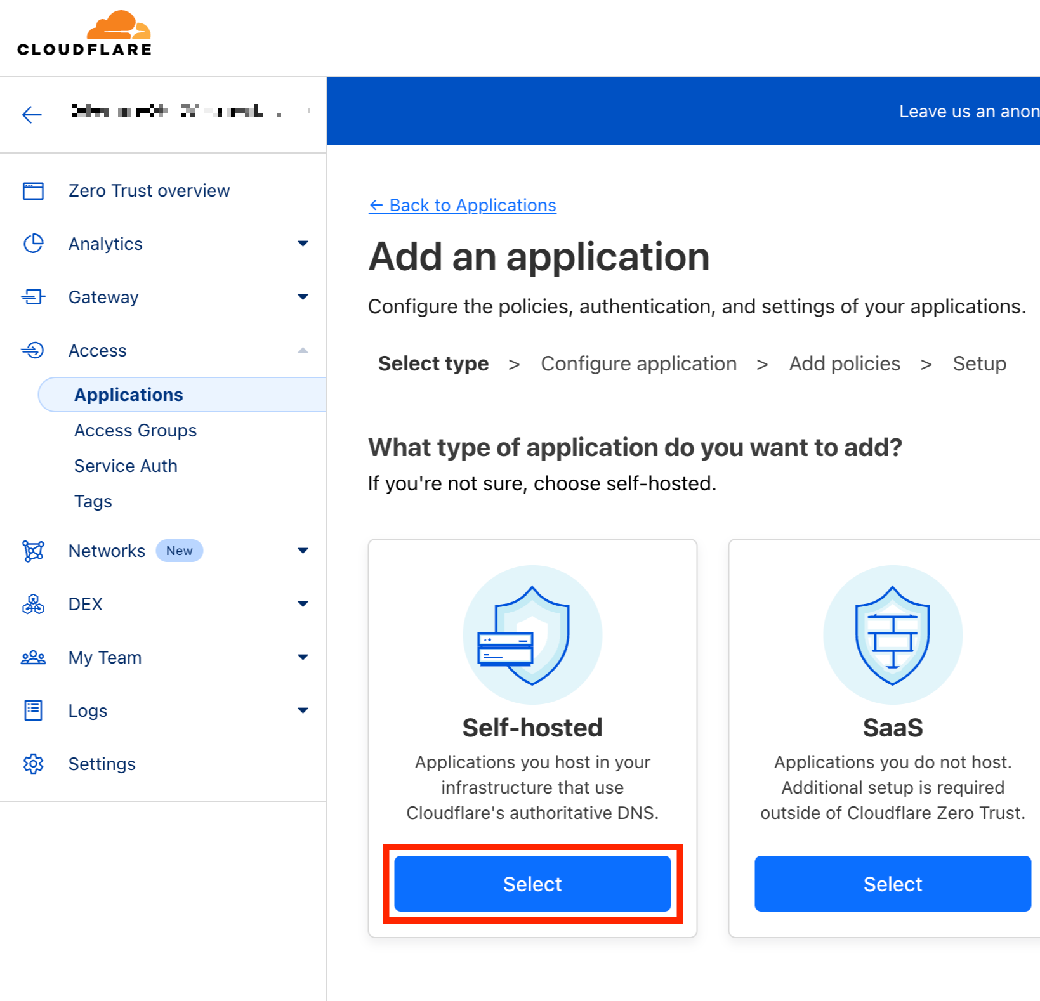Viewport: 1040px width, 1001px height.
Task: Open Tags submenu item
Action: click(x=93, y=501)
